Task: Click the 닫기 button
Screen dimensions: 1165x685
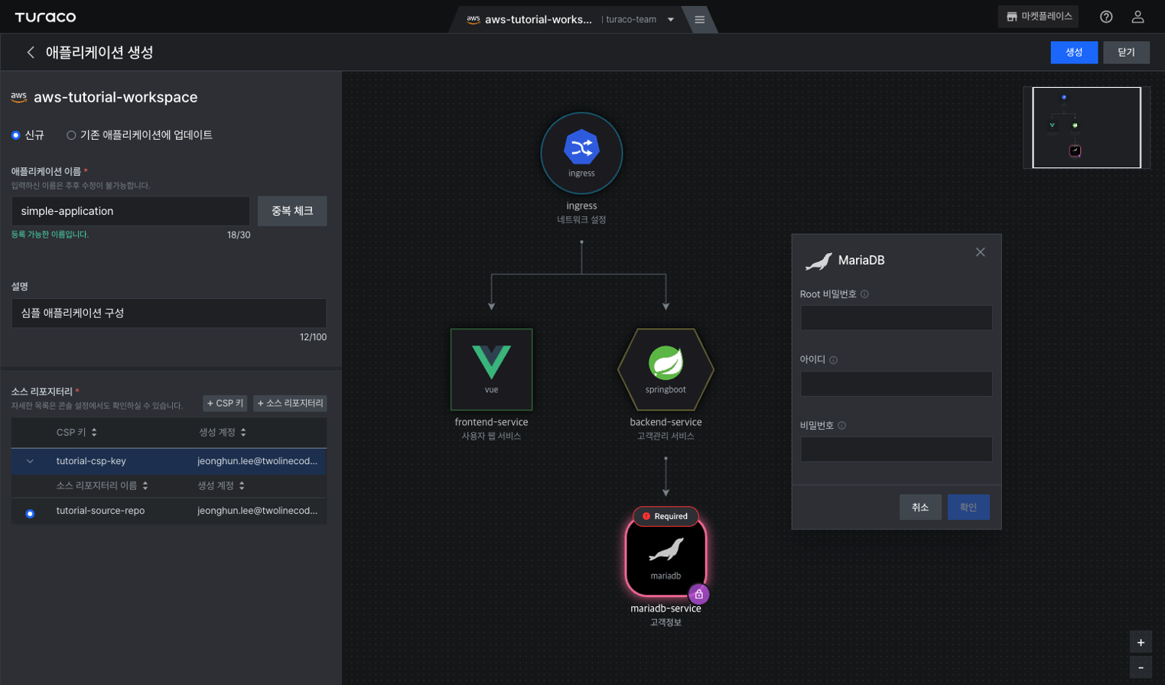Action: coord(1126,52)
